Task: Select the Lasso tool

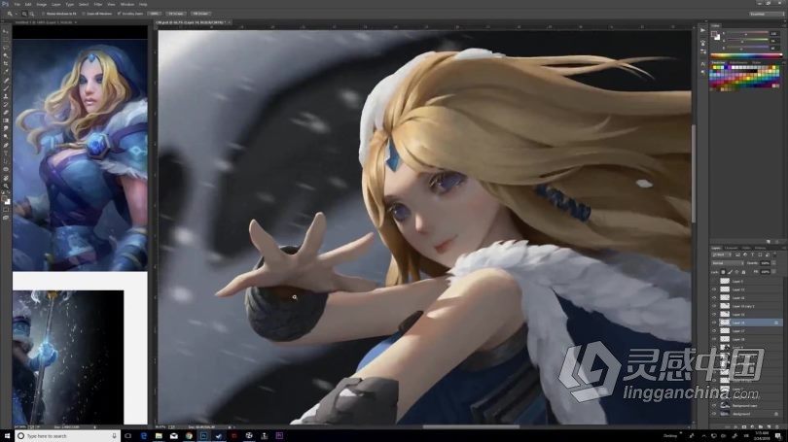Action: (6, 48)
